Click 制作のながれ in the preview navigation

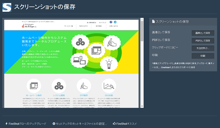(84, 26)
